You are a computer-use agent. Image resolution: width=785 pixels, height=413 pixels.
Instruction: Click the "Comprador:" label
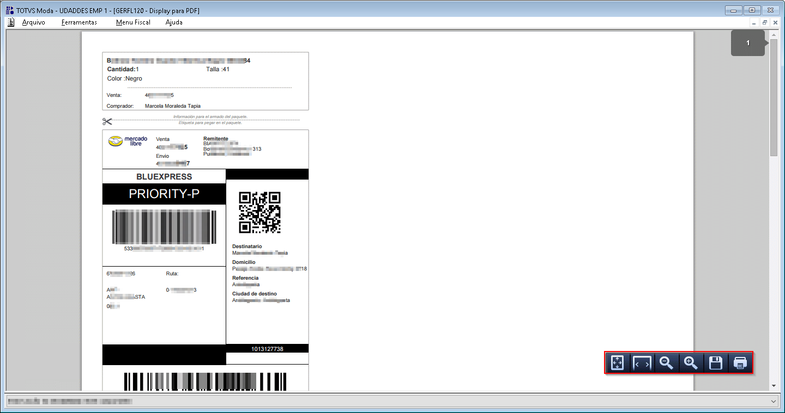[x=121, y=106]
